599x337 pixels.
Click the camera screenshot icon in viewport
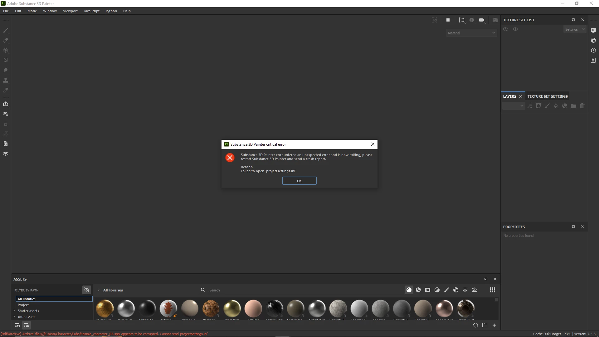495,20
